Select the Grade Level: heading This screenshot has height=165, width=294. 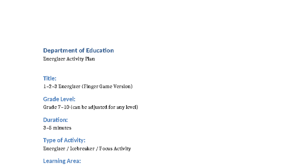[x=59, y=99]
